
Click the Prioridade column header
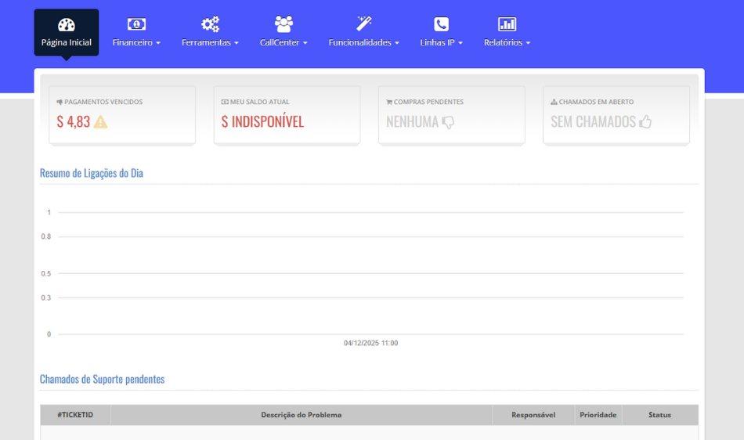(598, 415)
